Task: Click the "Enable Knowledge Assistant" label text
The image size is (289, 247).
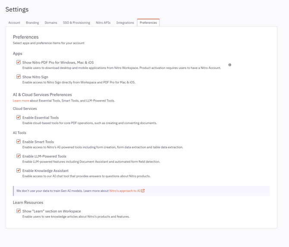Action: (x=45, y=171)
